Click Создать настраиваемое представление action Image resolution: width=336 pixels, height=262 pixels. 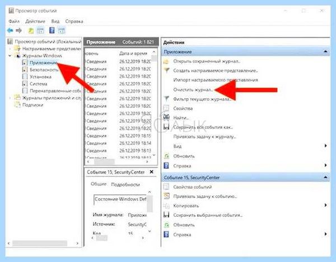tap(216, 70)
